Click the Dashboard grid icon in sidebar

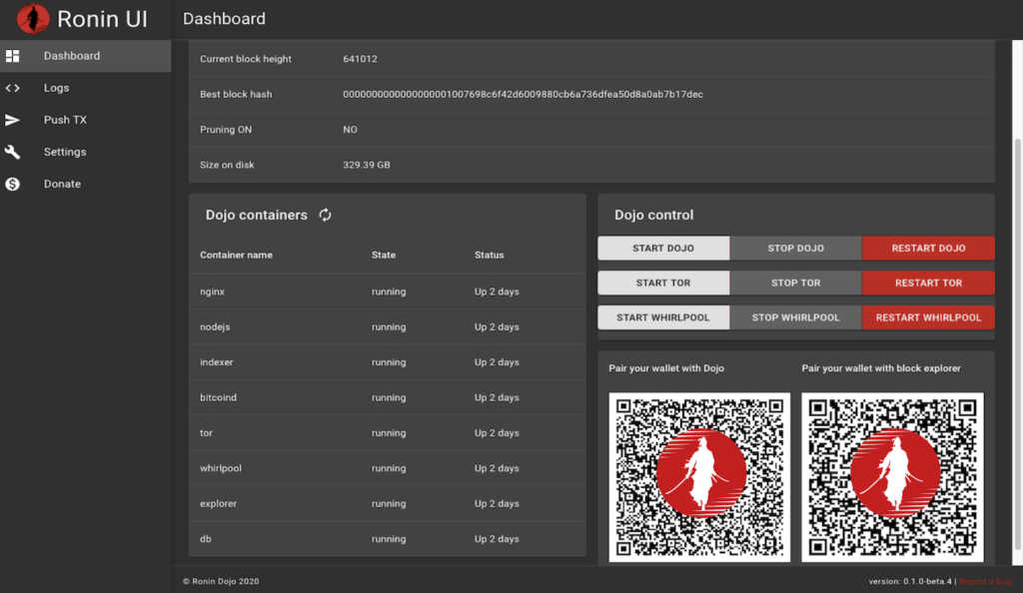point(12,56)
